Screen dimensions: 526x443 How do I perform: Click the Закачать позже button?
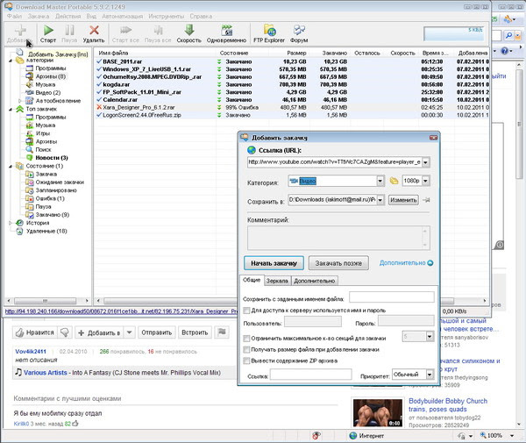point(338,263)
